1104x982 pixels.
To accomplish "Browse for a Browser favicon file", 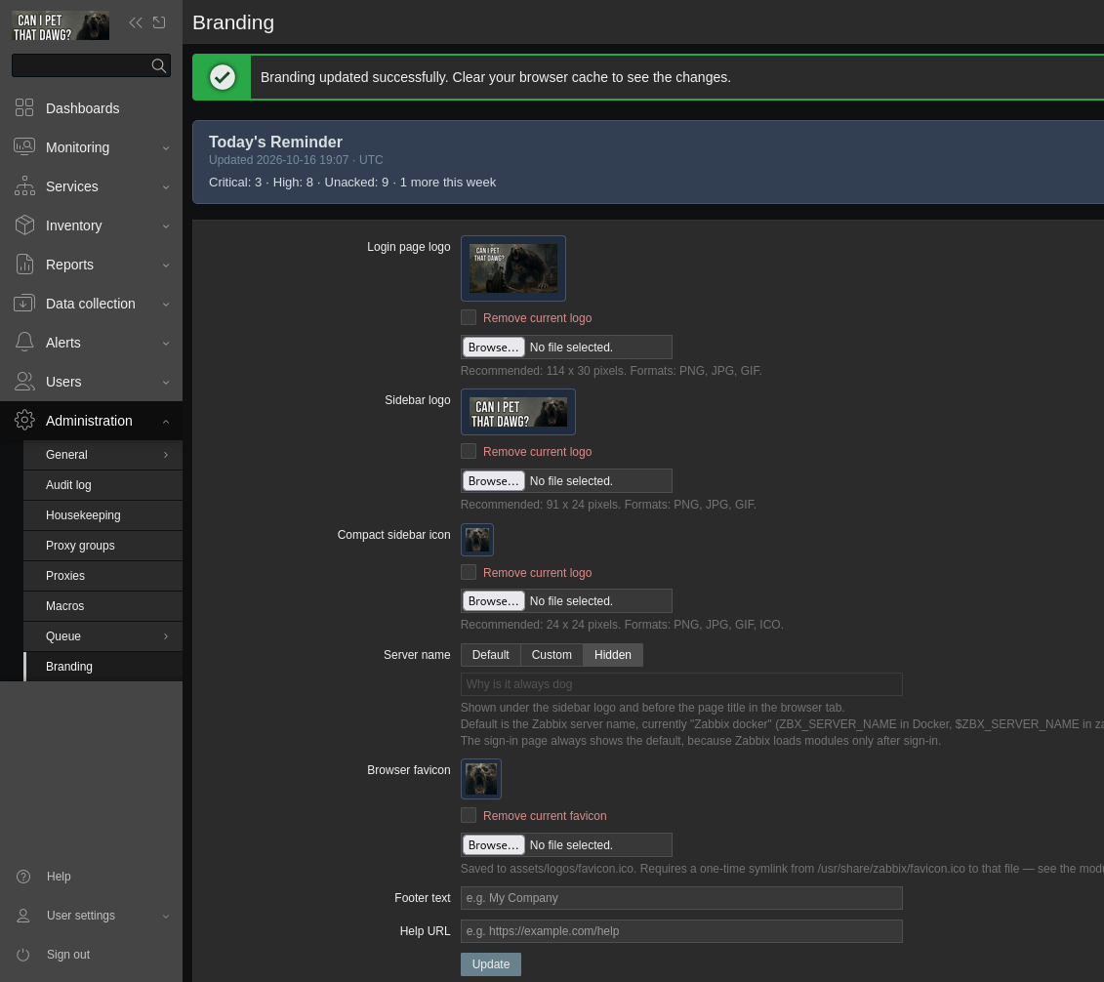I will point(494,844).
